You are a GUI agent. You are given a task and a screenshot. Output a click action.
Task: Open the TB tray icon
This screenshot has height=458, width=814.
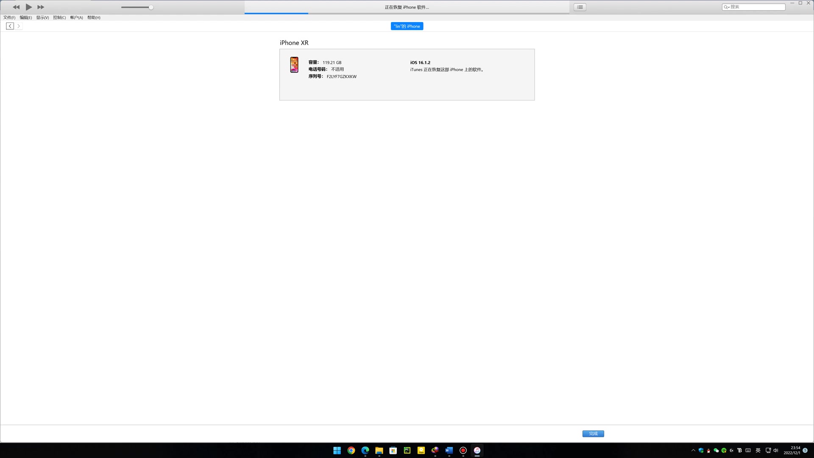click(x=739, y=450)
